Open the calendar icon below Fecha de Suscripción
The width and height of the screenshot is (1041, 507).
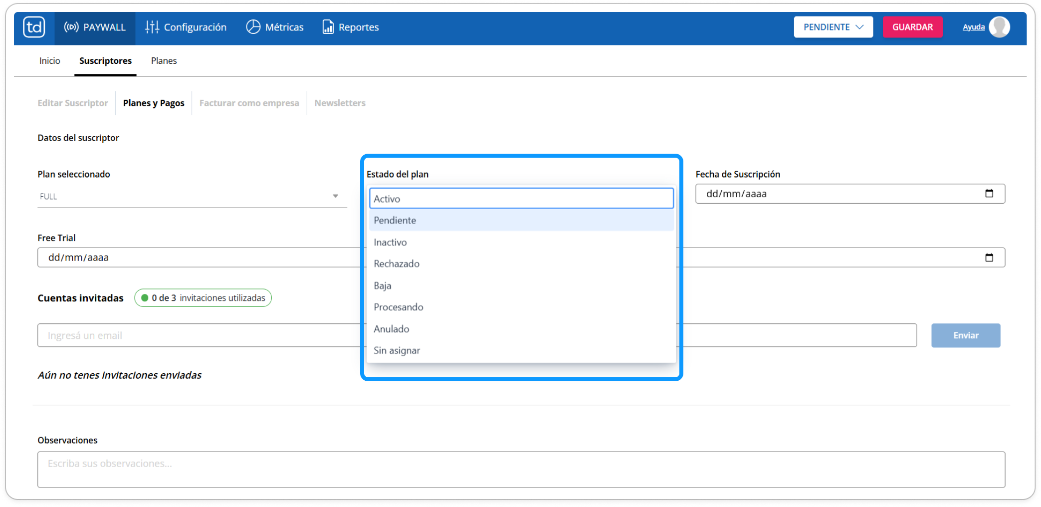tap(989, 257)
